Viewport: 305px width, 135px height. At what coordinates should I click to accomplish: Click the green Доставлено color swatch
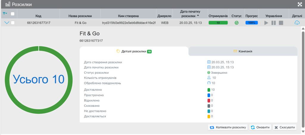point(209,90)
